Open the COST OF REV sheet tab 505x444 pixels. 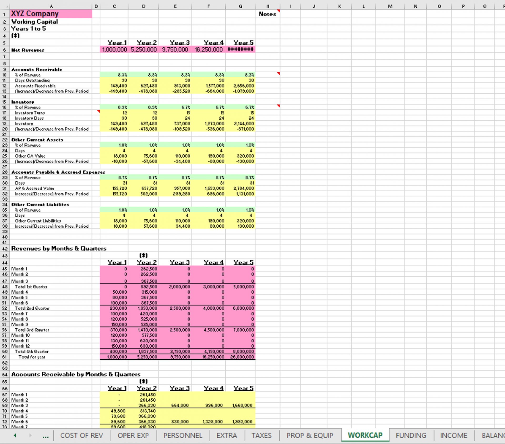(x=82, y=435)
